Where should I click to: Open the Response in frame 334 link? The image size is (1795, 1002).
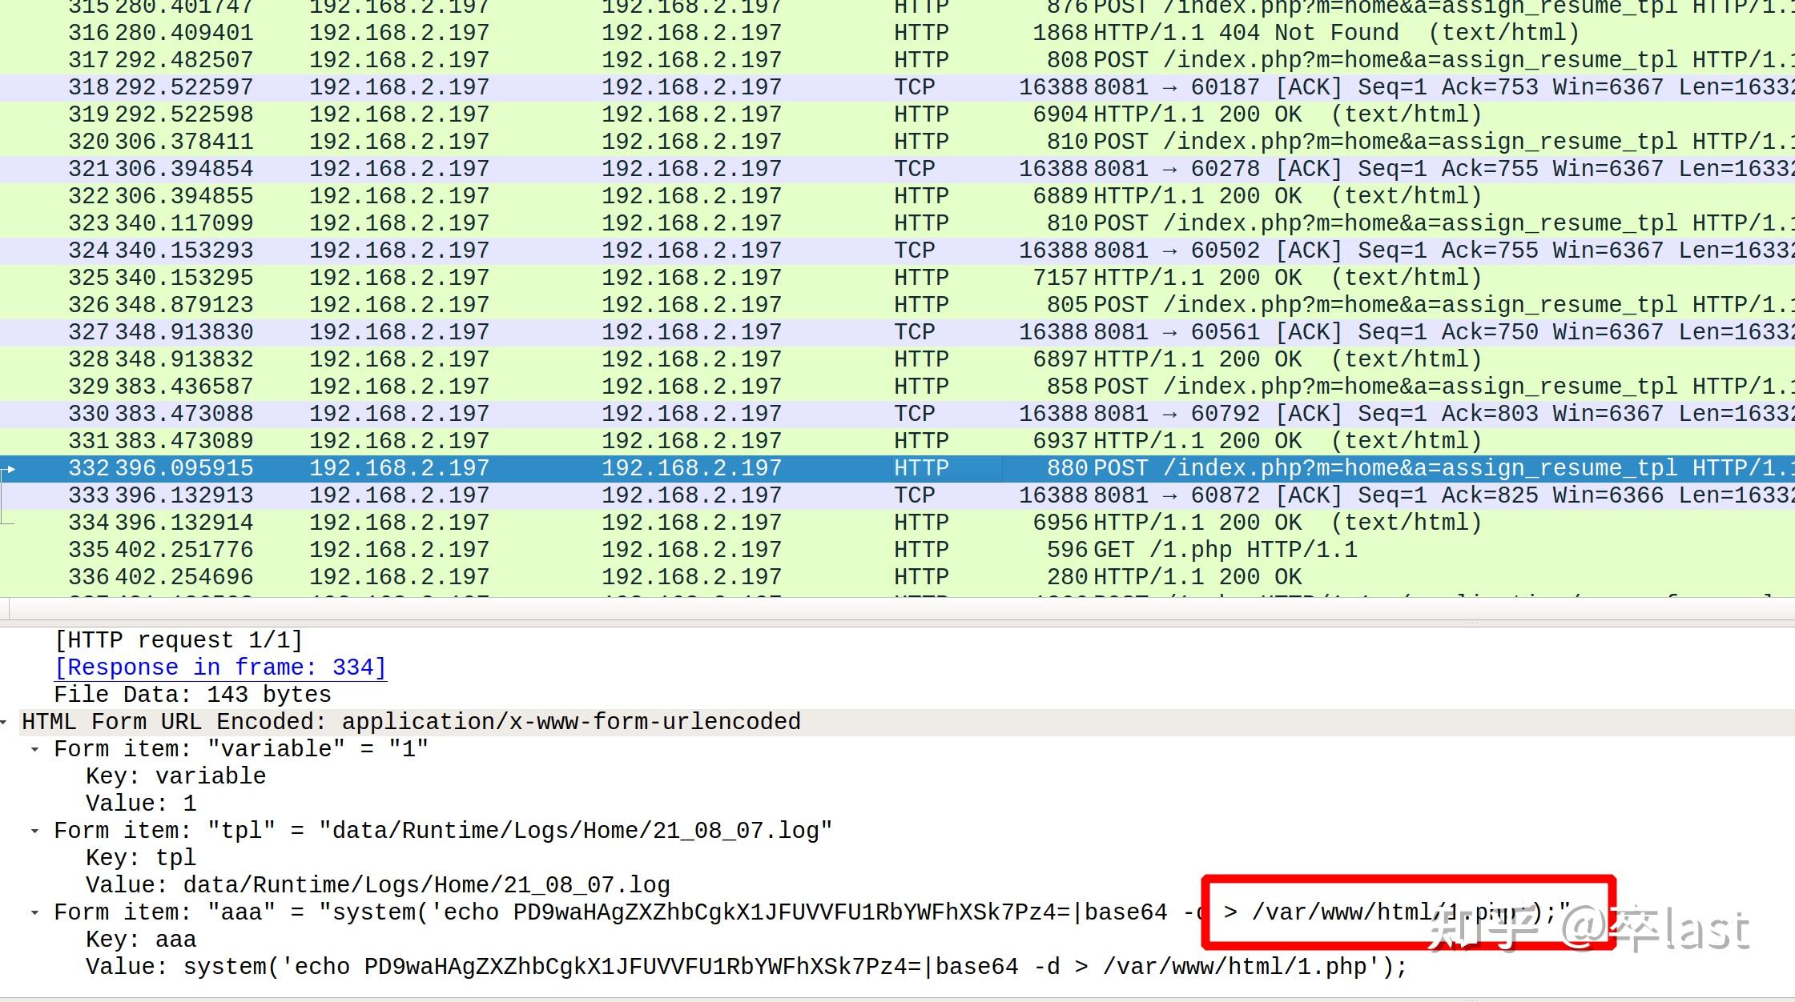click(x=220, y=667)
